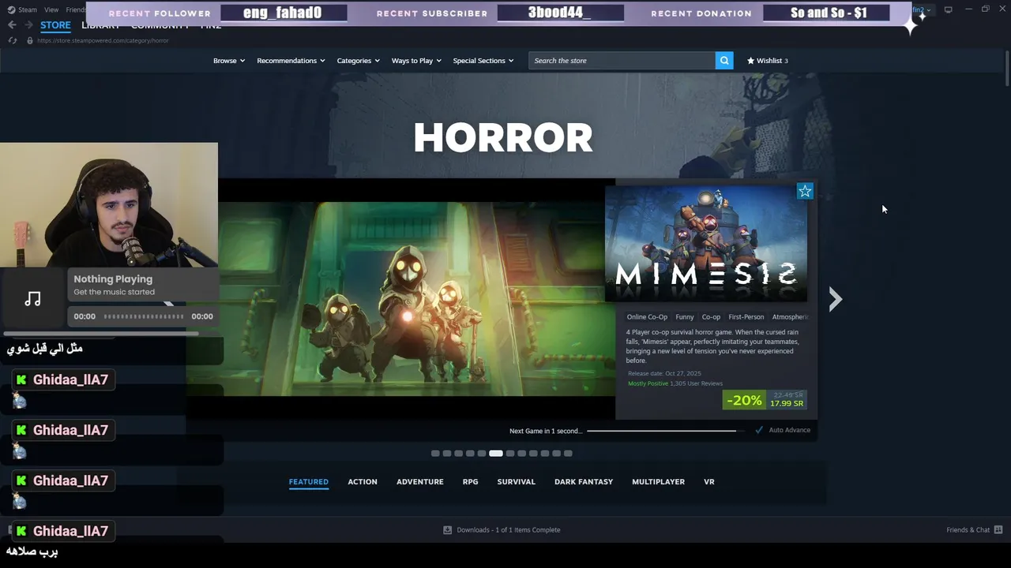This screenshot has height=568, width=1011.
Task: Click the padlock icon beside the URL
Action: (x=30, y=40)
